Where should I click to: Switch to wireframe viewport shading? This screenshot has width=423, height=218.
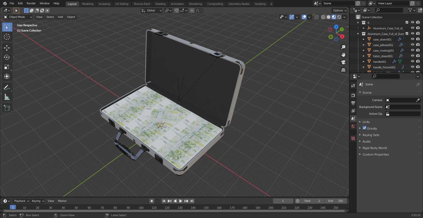click(x=323, y=17)
